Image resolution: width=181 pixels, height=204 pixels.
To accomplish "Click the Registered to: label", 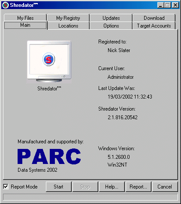I will pos(112,42).
